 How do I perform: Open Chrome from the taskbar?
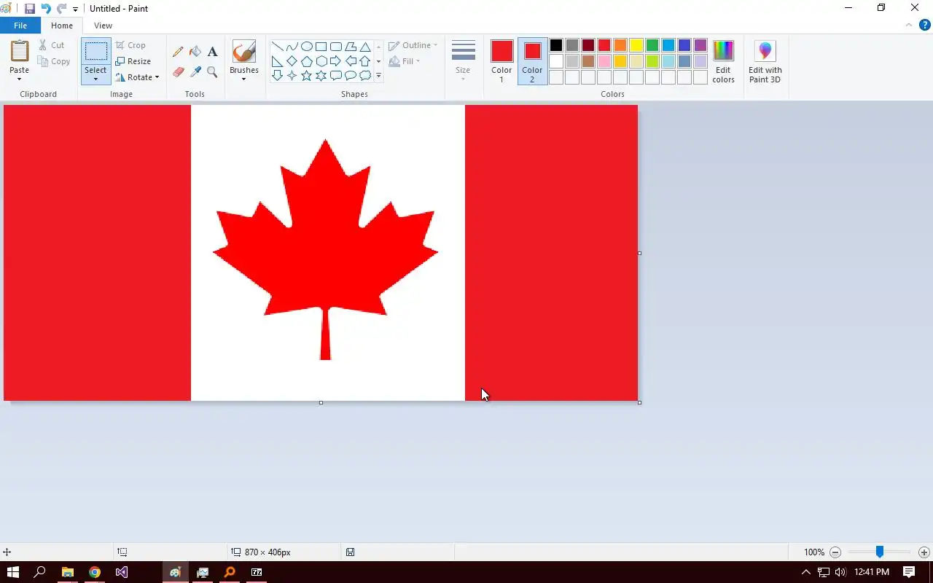point(95,572)
